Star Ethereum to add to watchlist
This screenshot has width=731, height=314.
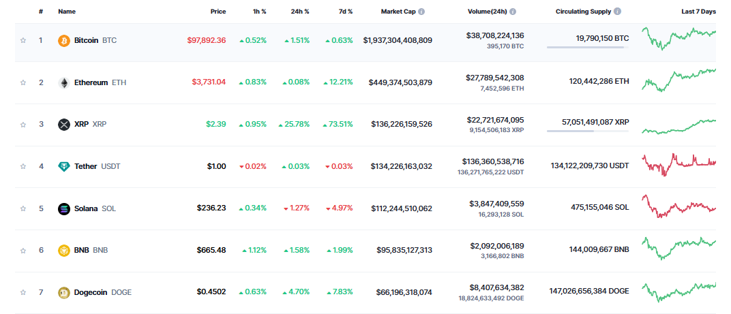(23, 82)
